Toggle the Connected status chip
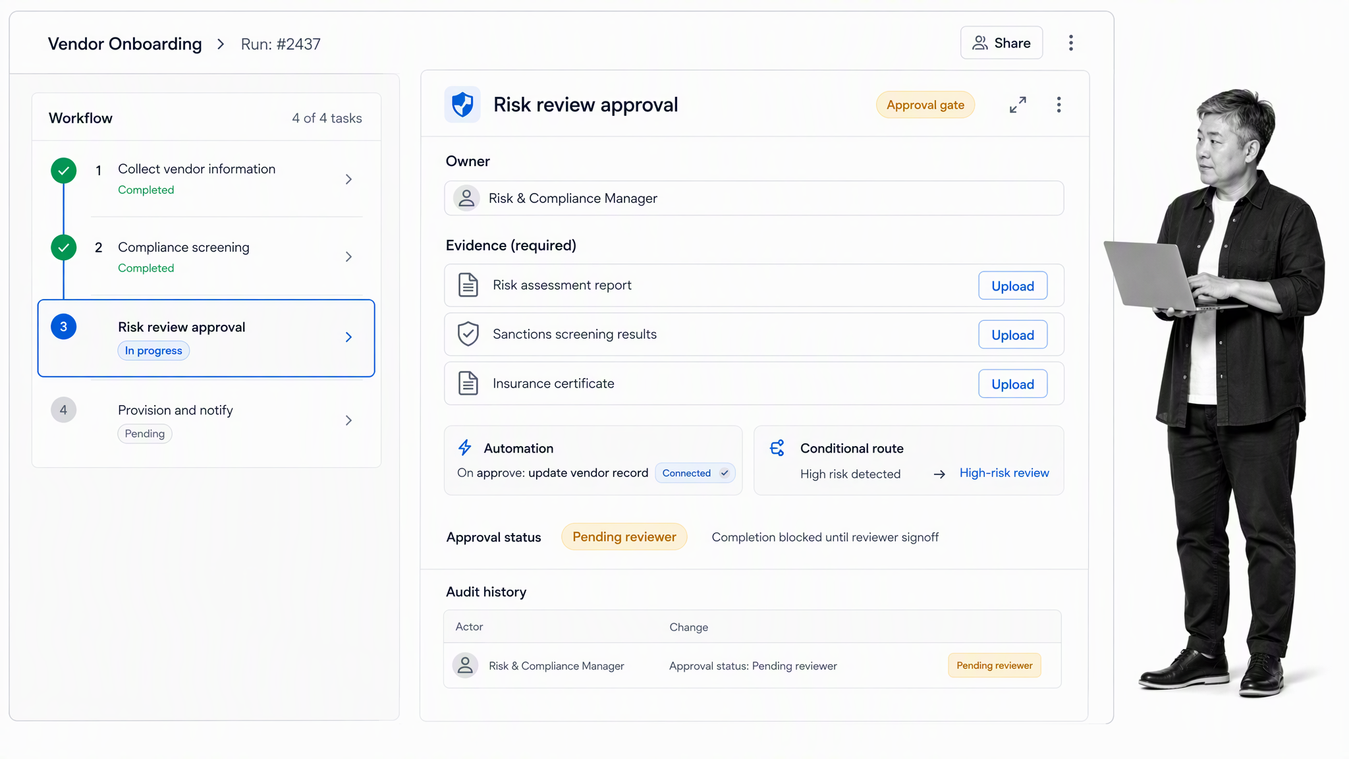1349x759 pixels. tap(695, 473)
